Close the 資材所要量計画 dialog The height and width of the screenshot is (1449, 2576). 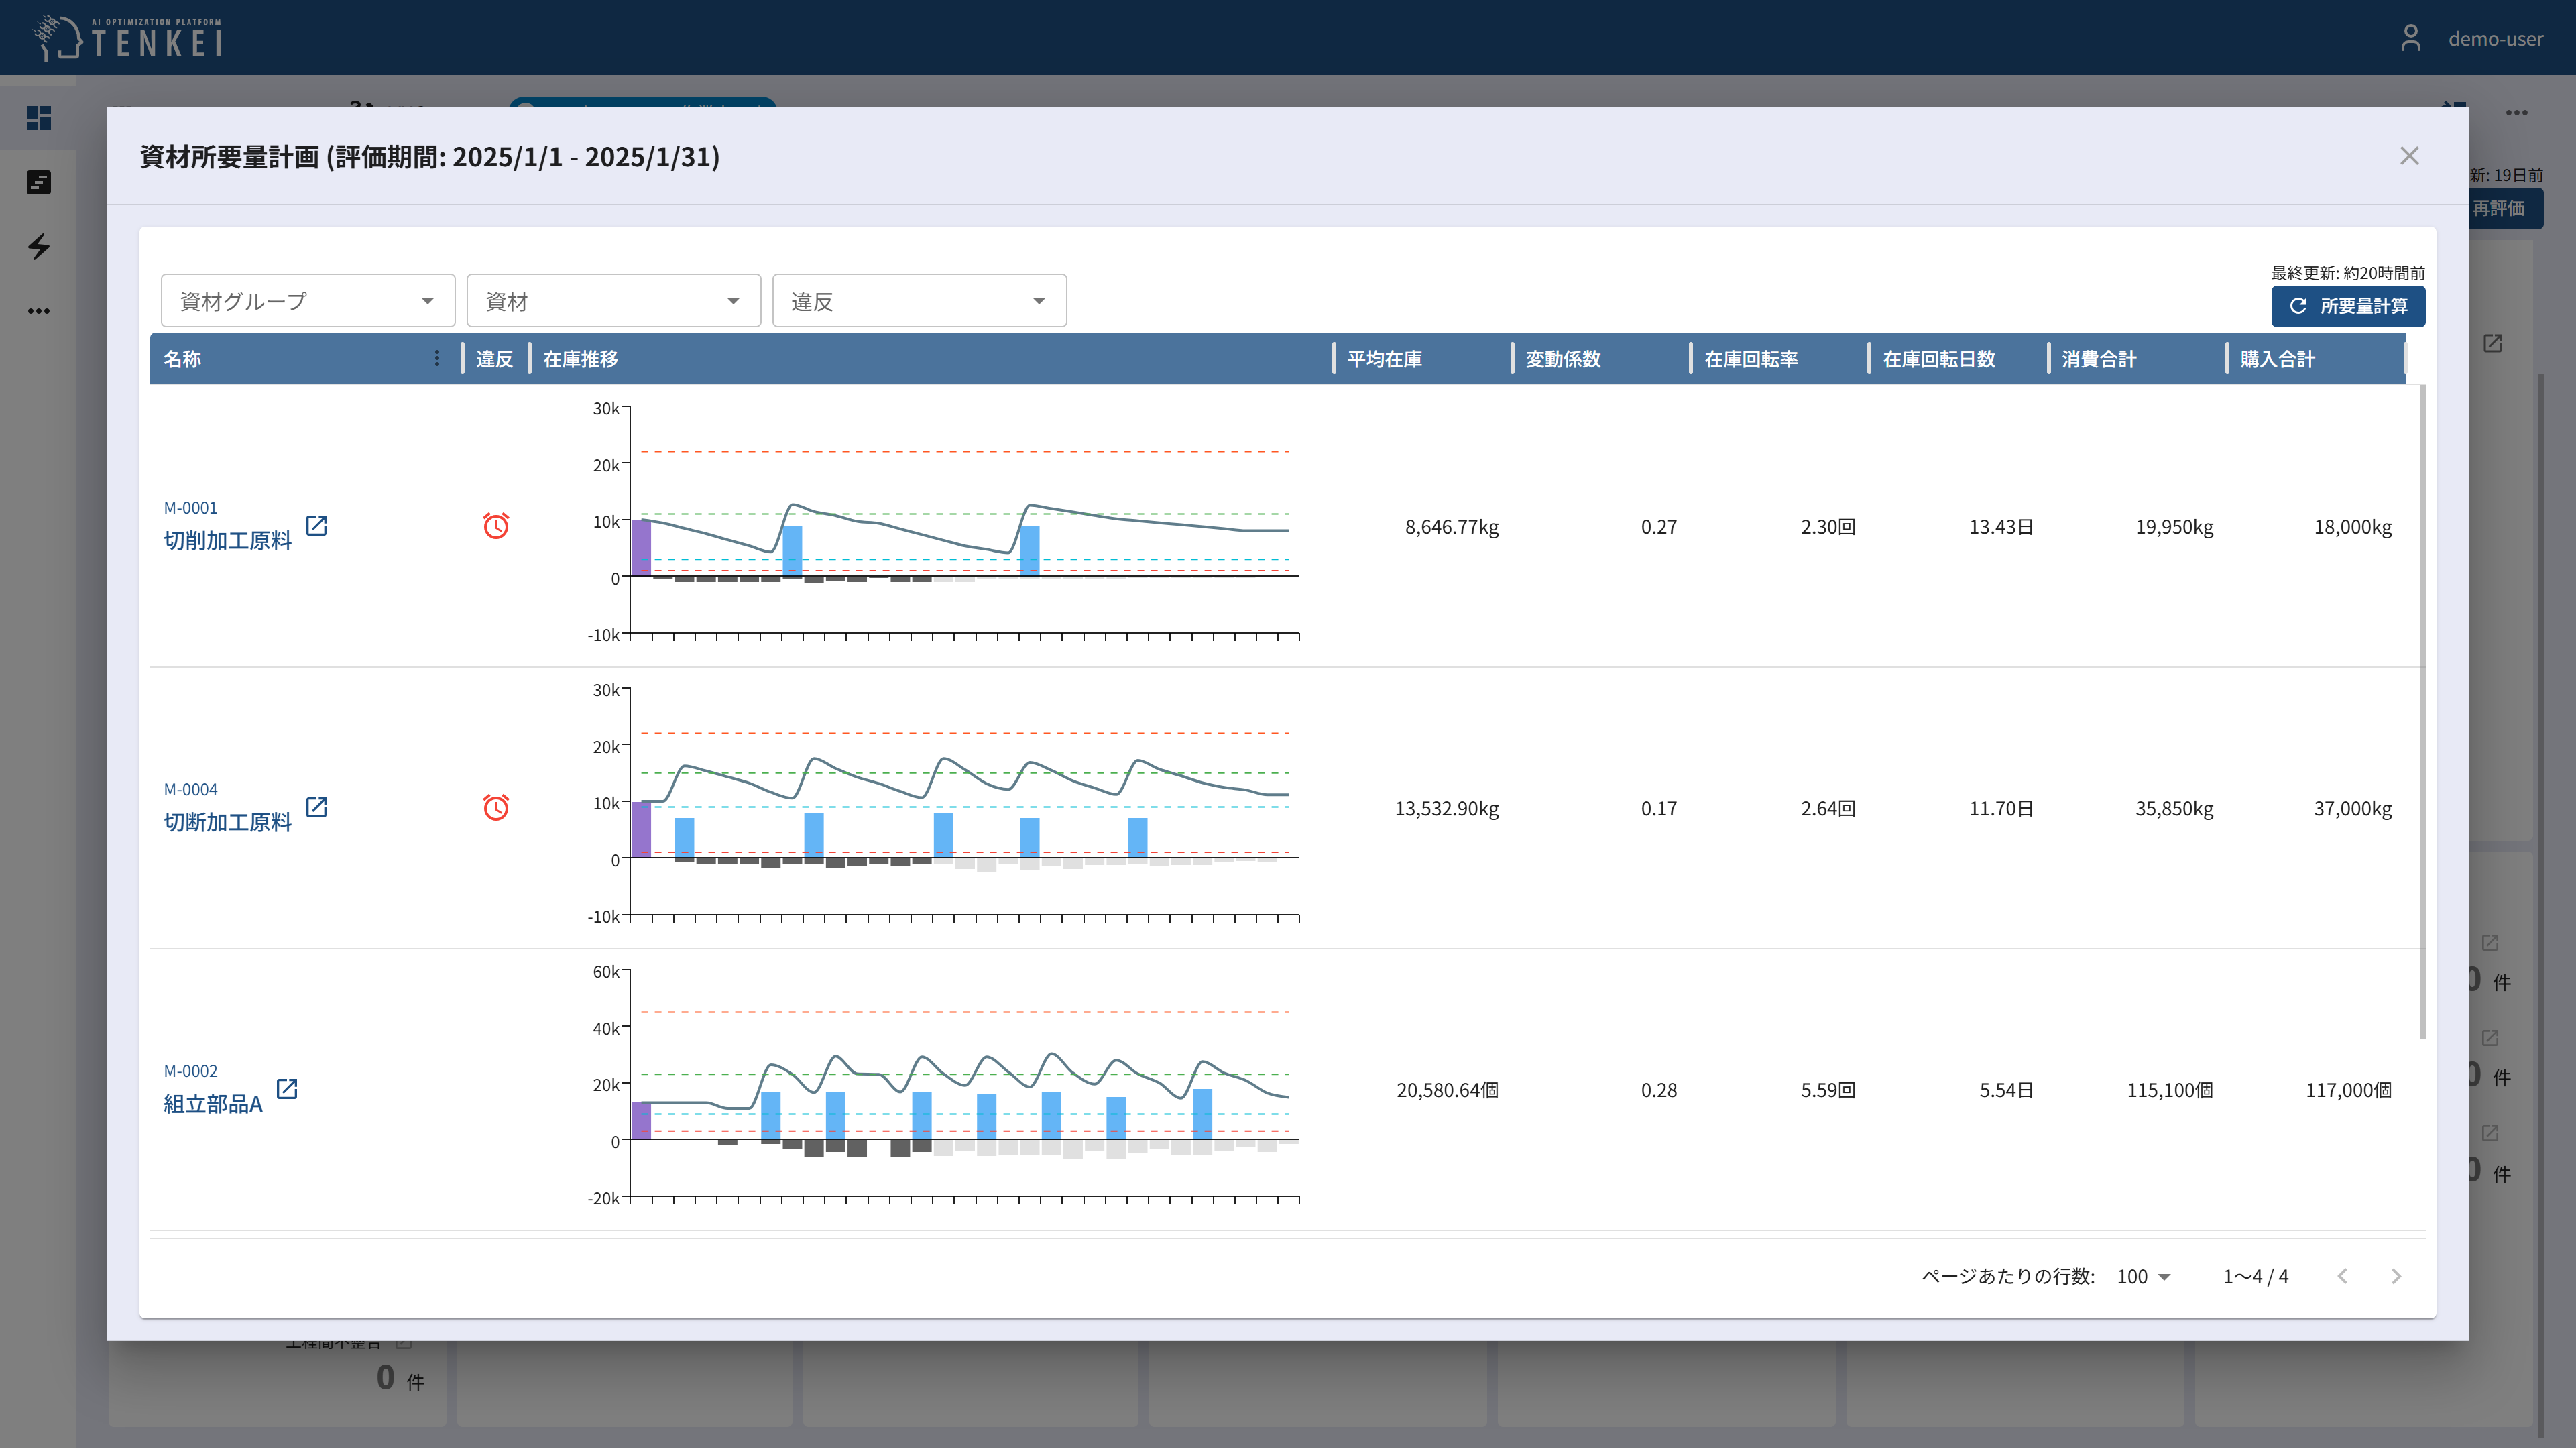(2409, 156)
